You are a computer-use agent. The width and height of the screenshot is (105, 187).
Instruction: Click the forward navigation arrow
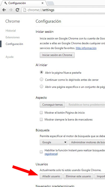(x=11, y=10)
